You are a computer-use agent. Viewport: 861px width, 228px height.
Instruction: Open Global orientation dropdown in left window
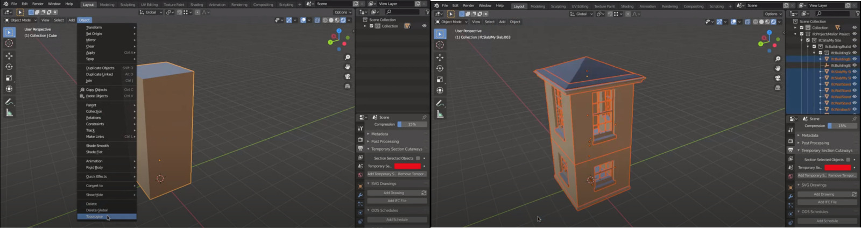[151, 12]
